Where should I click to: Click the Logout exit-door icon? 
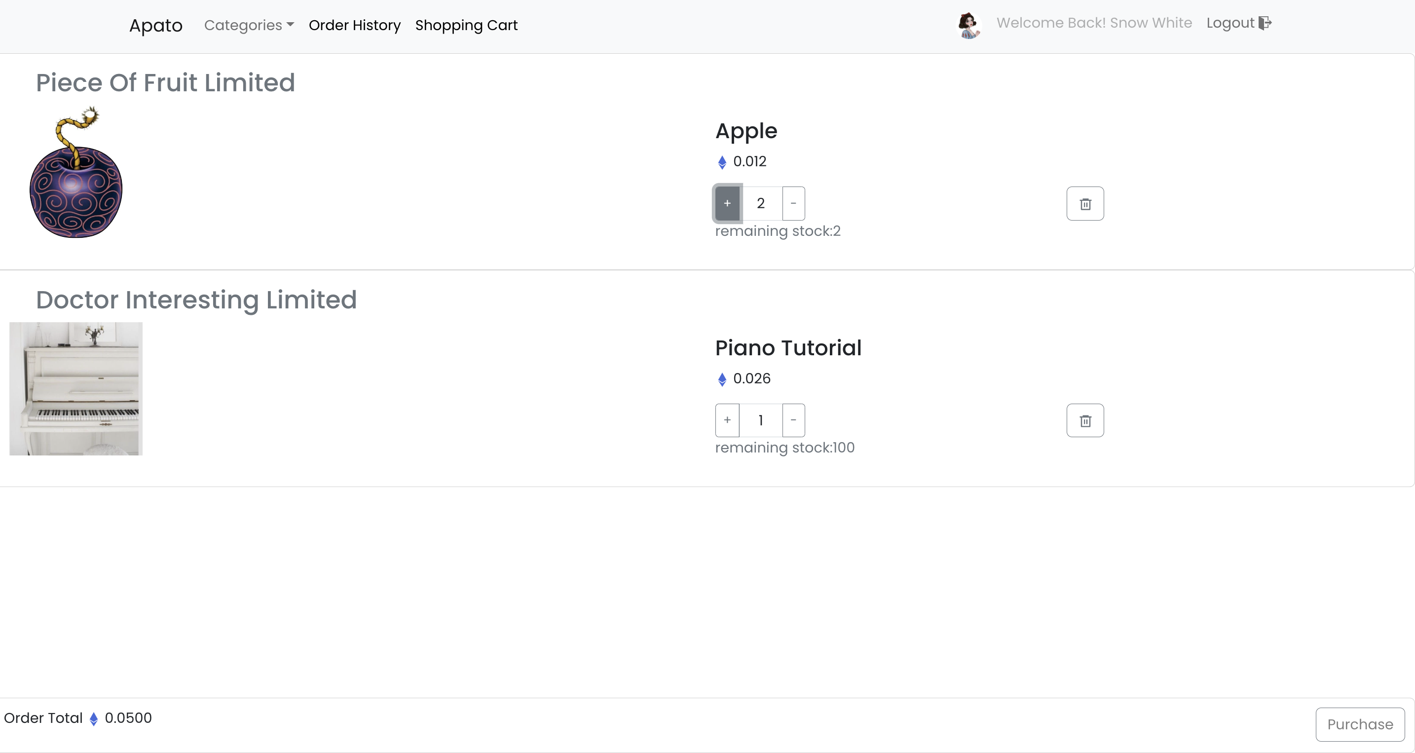(1265, 23)
